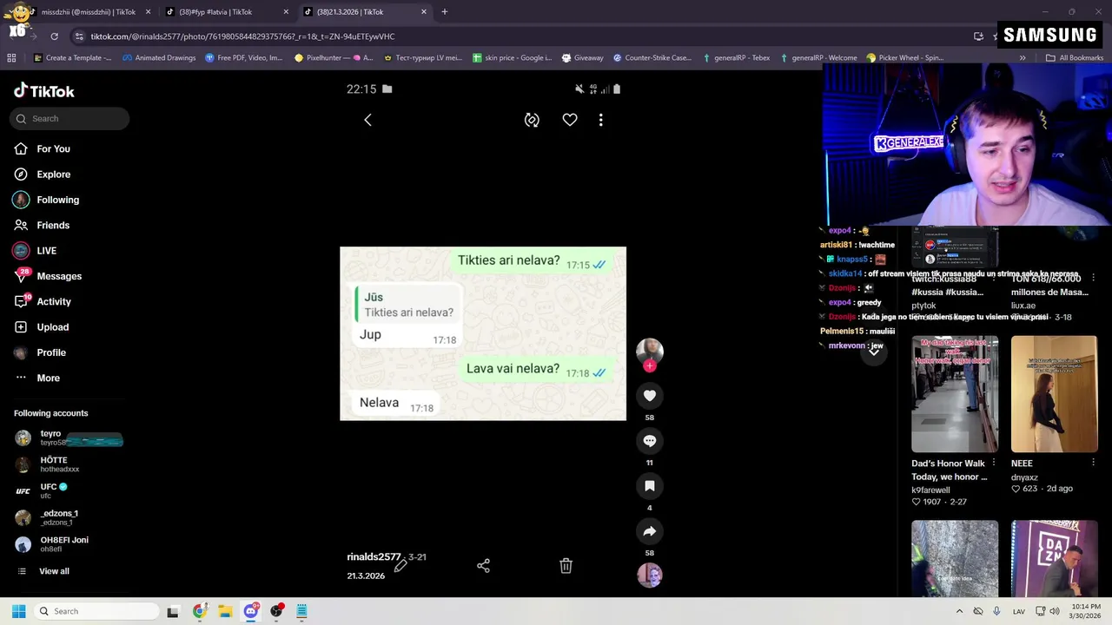This screenshot has width=1112, height=625.
Task: Click the back arrow above photo
Action: pyautogui.click(x=367, y=120)
